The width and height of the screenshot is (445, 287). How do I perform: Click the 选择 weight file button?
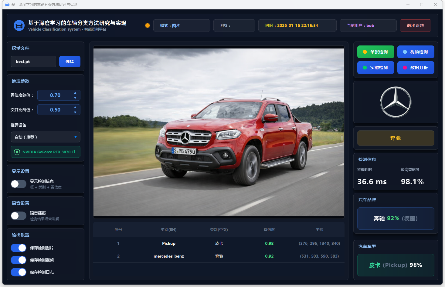pos(70,62)
